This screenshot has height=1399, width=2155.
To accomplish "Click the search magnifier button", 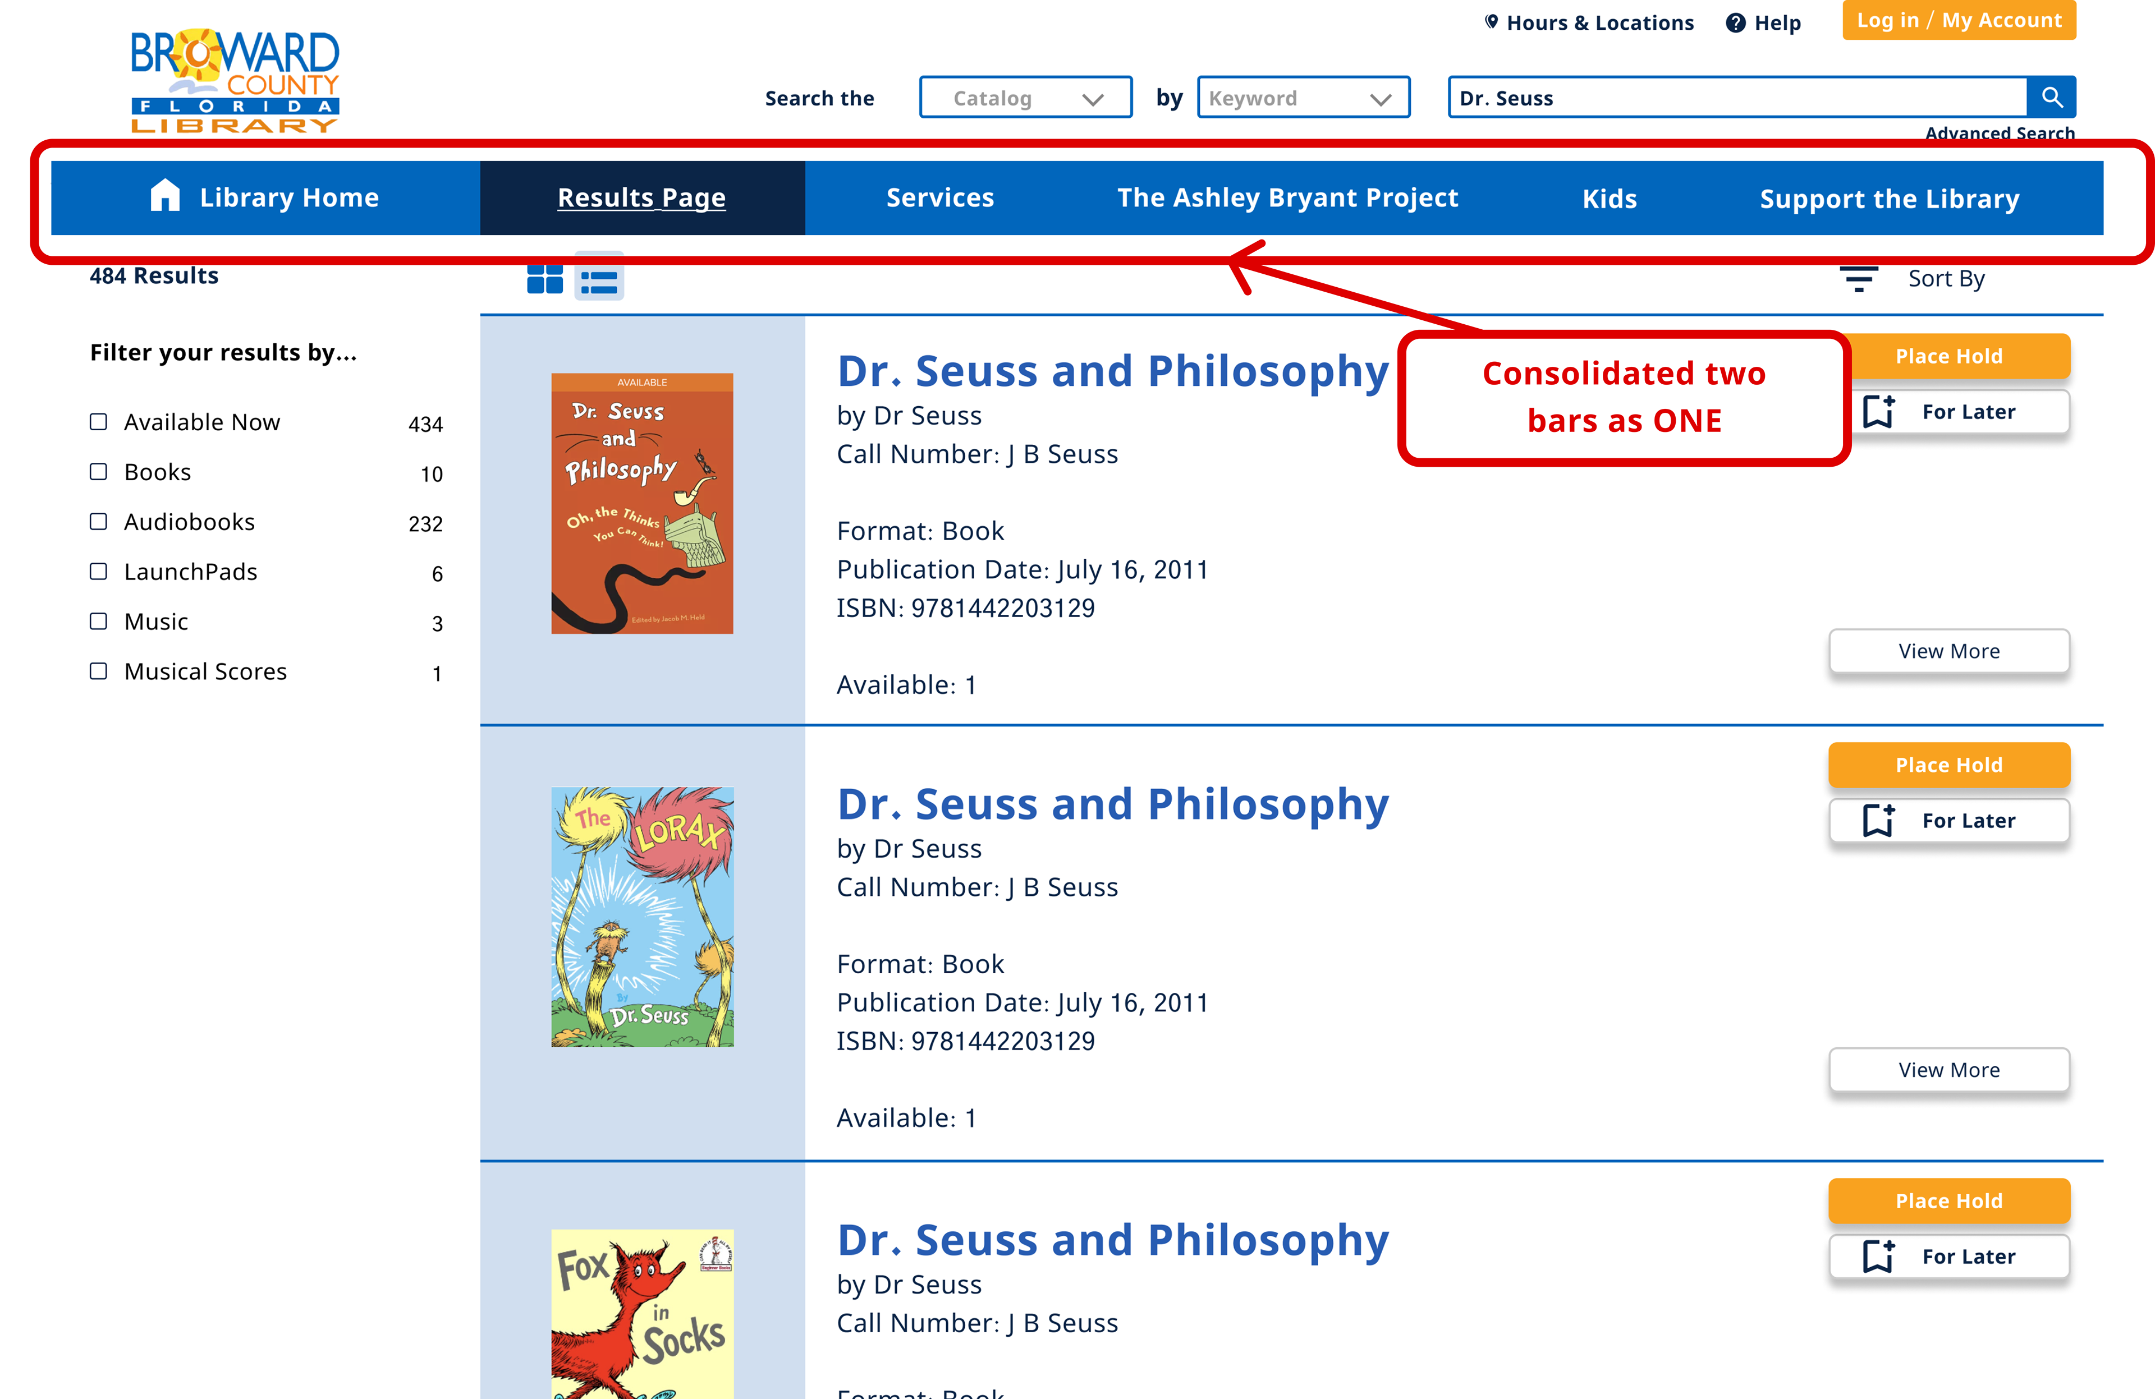I will click(x=2052, y=97).
